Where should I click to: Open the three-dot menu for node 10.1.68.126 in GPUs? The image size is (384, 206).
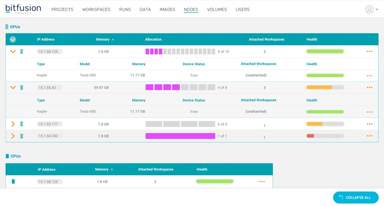tap(369, 51)
